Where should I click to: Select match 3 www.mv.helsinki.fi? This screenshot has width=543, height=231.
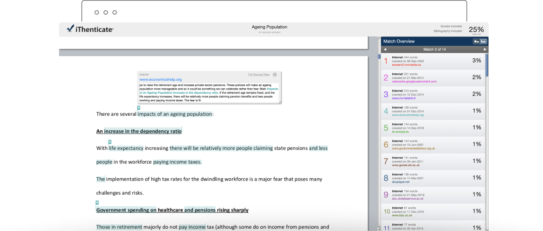coord(433,95)
